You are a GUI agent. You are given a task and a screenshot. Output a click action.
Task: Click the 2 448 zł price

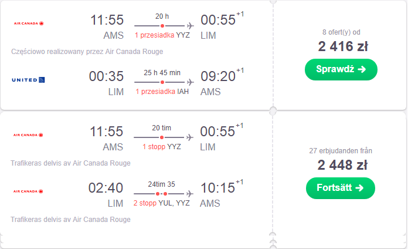[x=342, y=165]
